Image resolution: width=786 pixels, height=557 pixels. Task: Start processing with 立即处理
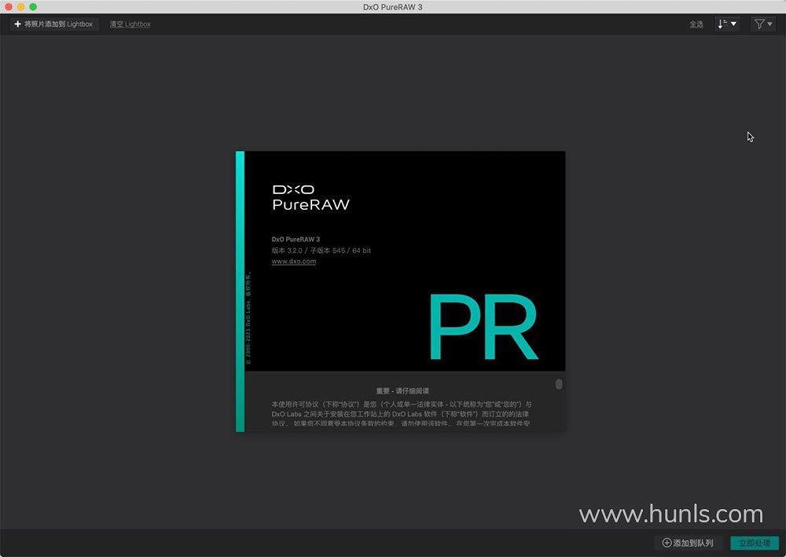(x=755, y=543)
